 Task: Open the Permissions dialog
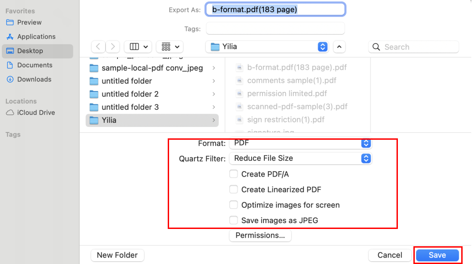click(x=260, y=235)
